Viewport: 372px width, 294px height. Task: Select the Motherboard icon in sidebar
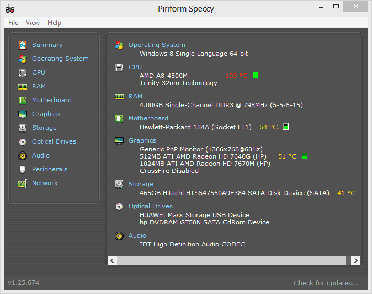(x=22, y=100)
